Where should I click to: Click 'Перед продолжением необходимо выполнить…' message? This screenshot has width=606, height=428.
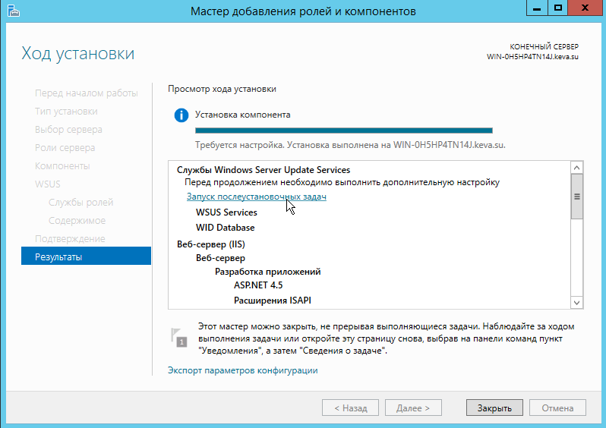point(342,182)
